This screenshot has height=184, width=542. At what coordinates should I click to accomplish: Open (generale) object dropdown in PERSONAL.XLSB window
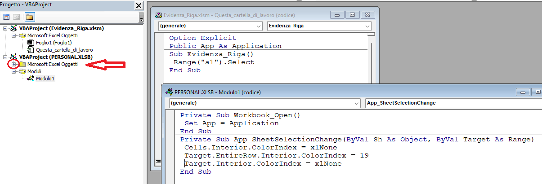click(x=357, y=103)
